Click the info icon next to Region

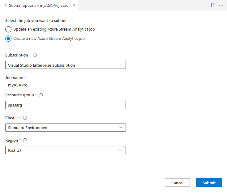click(x=25, y=140)
